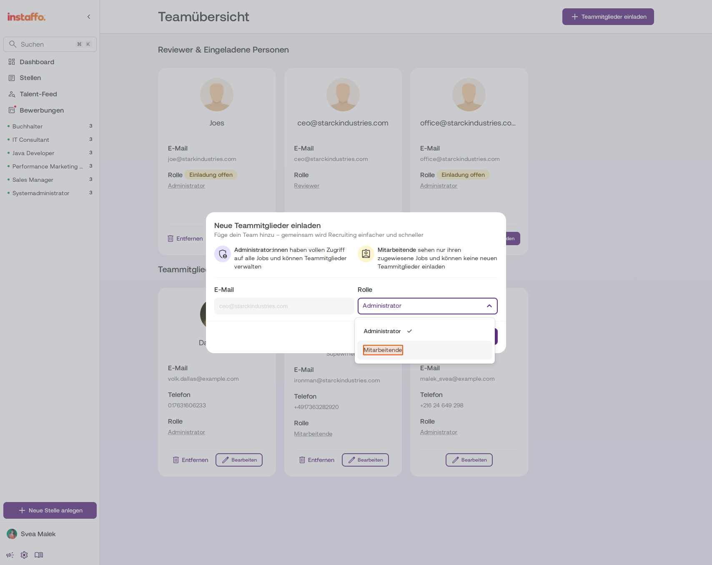Open the handbook book icon
Viewport: 712px width, 565px height.
coord(39,555)
